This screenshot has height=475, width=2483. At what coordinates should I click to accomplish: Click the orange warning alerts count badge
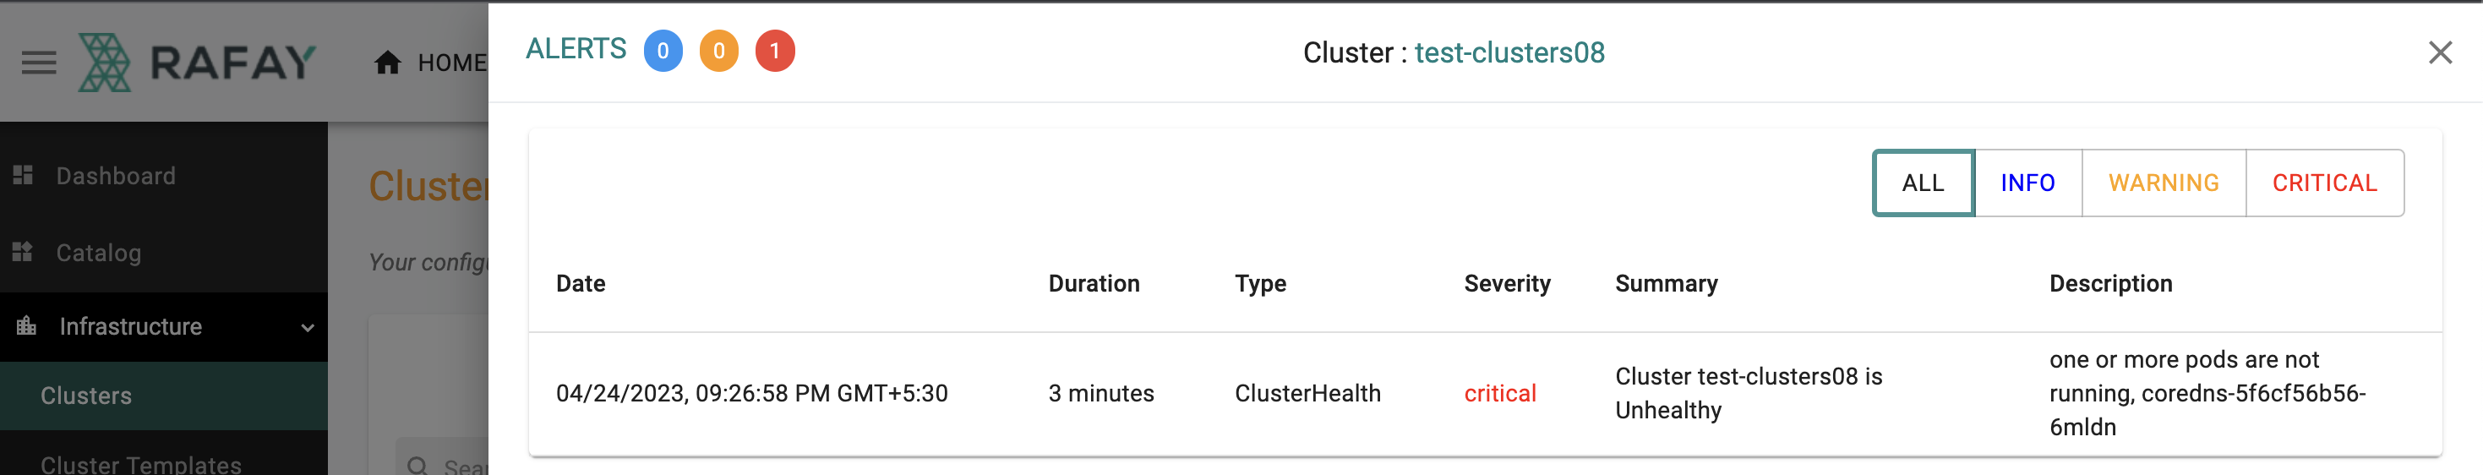click(x=719, y=51)
